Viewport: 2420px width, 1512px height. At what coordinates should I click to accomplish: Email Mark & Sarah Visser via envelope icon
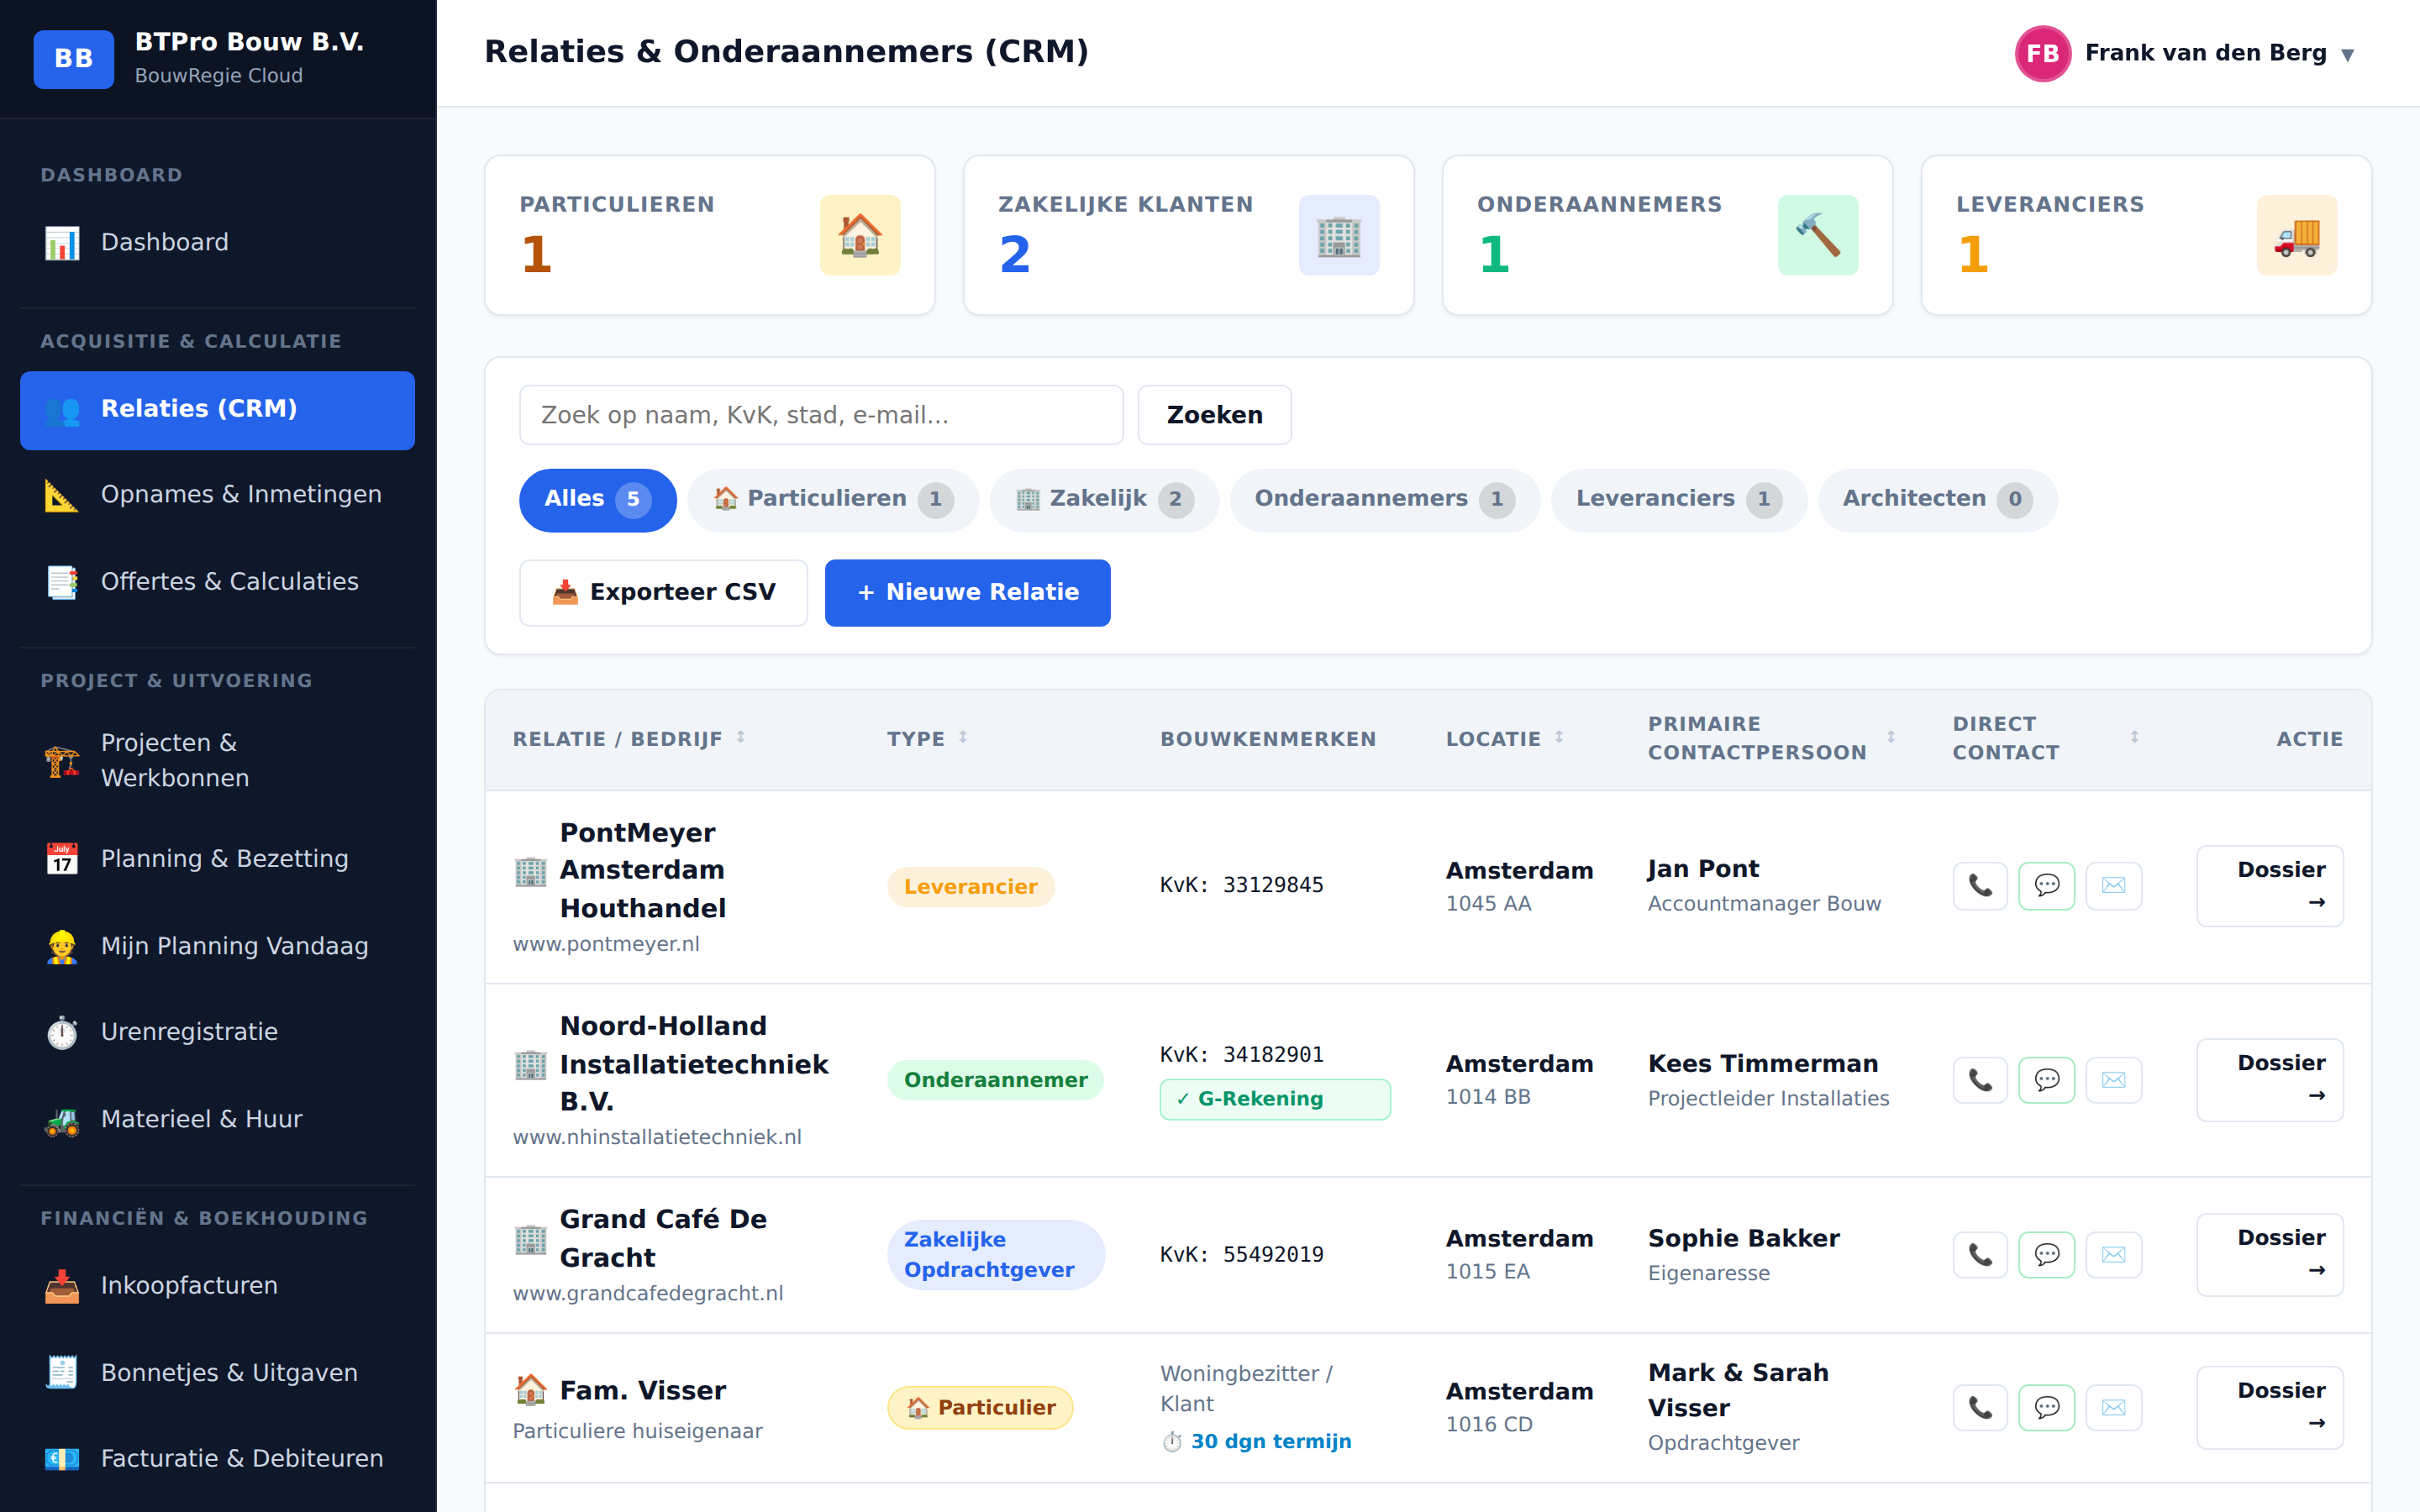click(2114, 1408)
